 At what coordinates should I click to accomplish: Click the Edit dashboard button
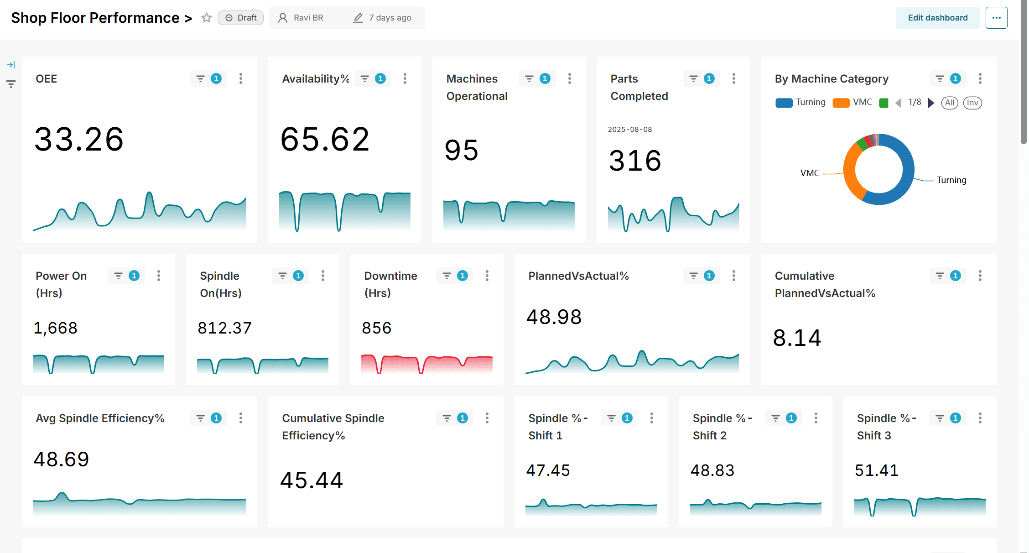click(937, 18)
